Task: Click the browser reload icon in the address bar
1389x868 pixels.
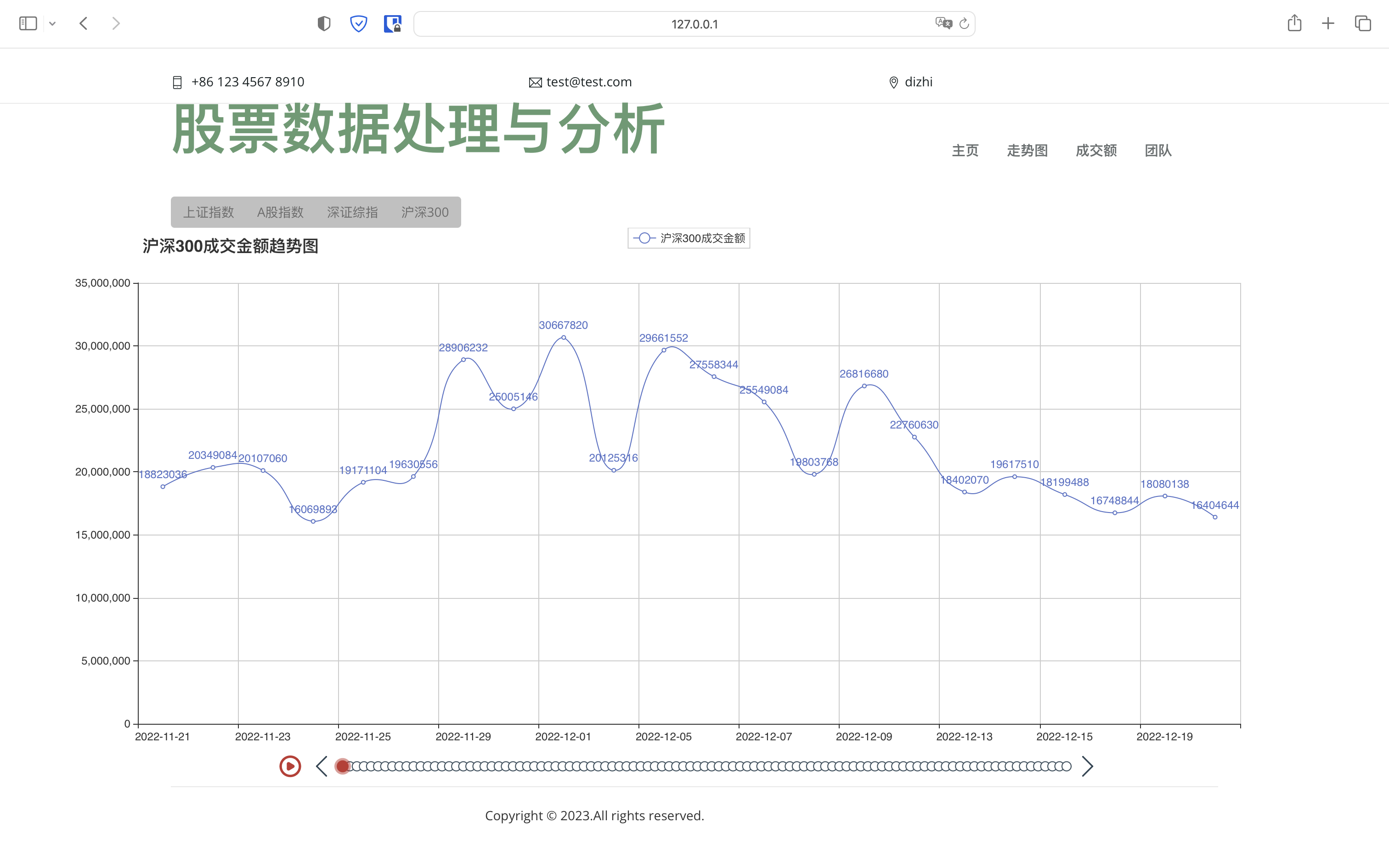Action: click(964, 23)
